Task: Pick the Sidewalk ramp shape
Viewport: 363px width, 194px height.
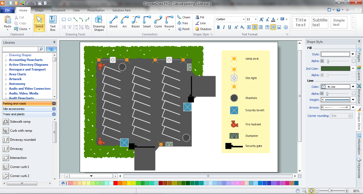Action: (x=6, y=122)
